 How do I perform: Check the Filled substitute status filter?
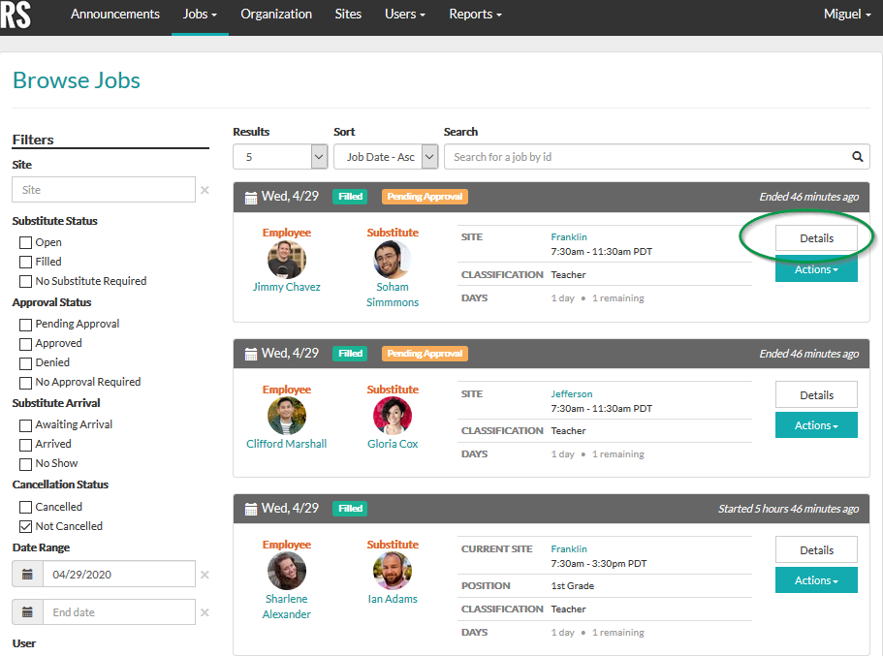(25, 262)
